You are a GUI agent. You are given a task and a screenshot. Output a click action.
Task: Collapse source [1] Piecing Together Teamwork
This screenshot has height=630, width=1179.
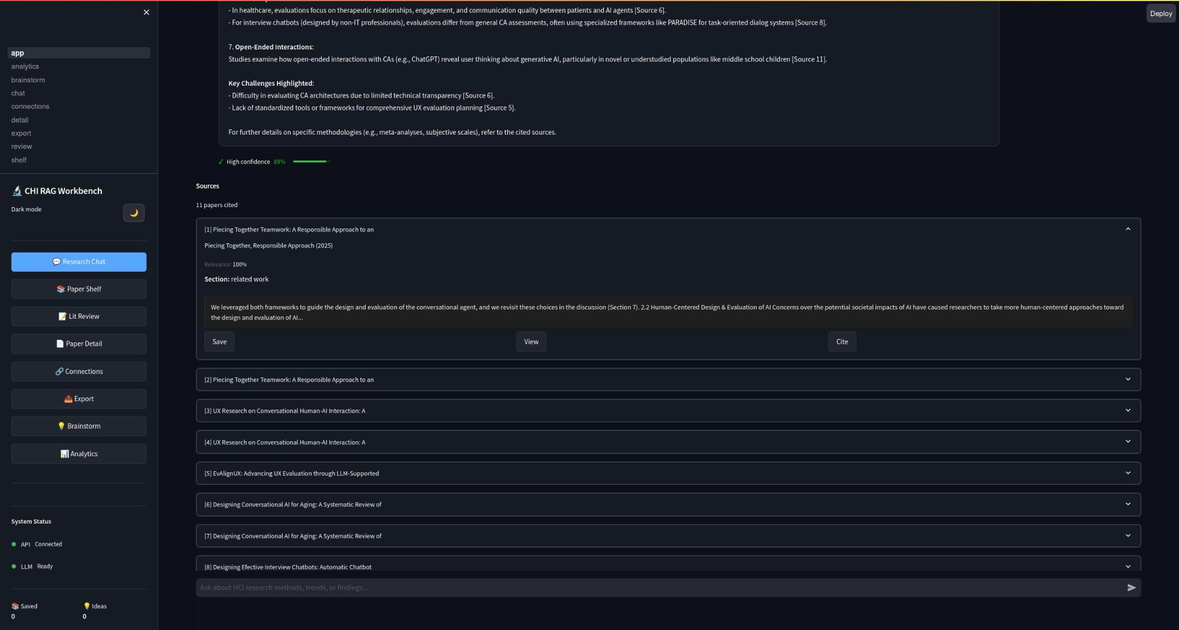[1128, 229]
